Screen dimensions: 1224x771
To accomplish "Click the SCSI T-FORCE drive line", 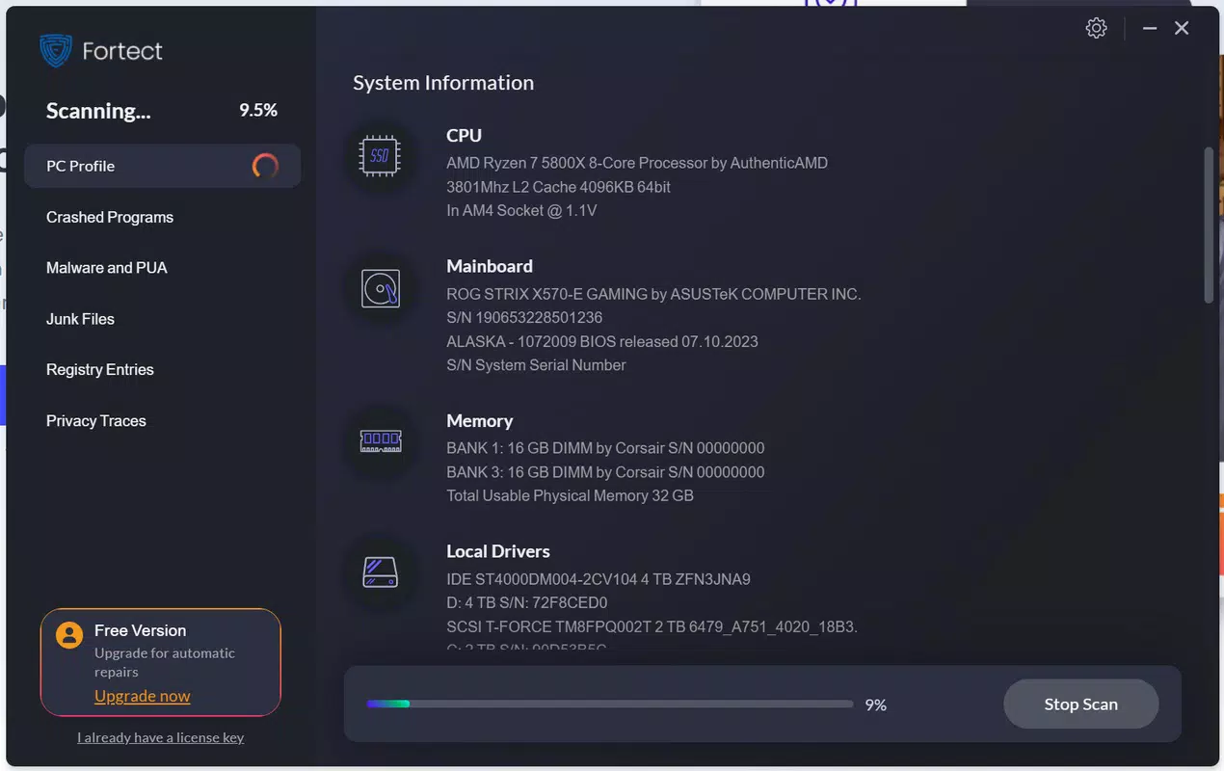I will tap(652, 626).
